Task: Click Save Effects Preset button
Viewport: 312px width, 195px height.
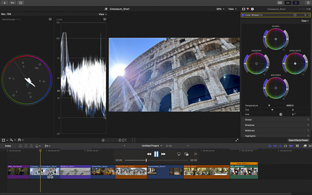Action: (x=298, y=140)
